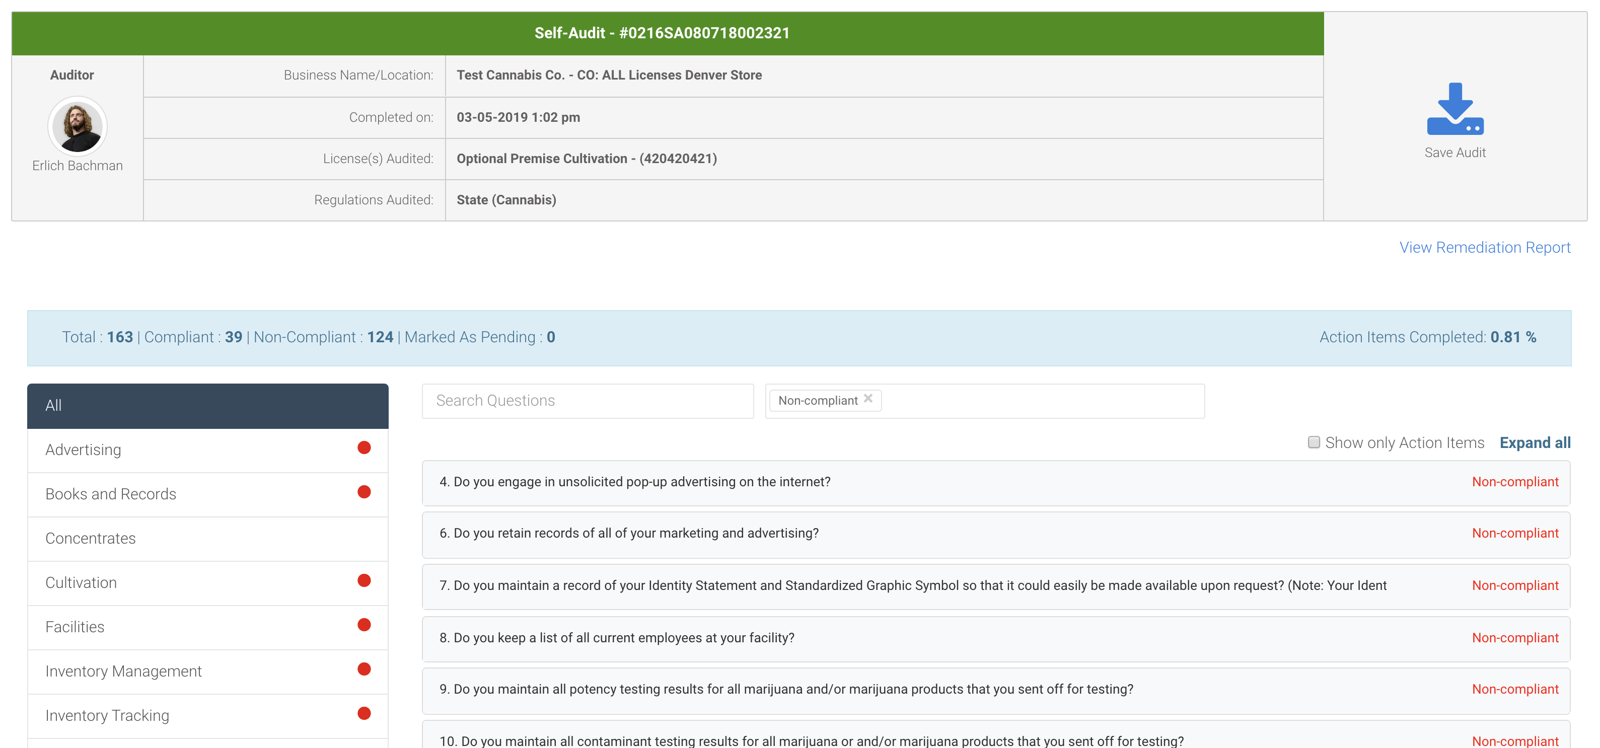Select the Books and Records category
This screenshot has width=1600, height=748.
click(x=207, y=494)
